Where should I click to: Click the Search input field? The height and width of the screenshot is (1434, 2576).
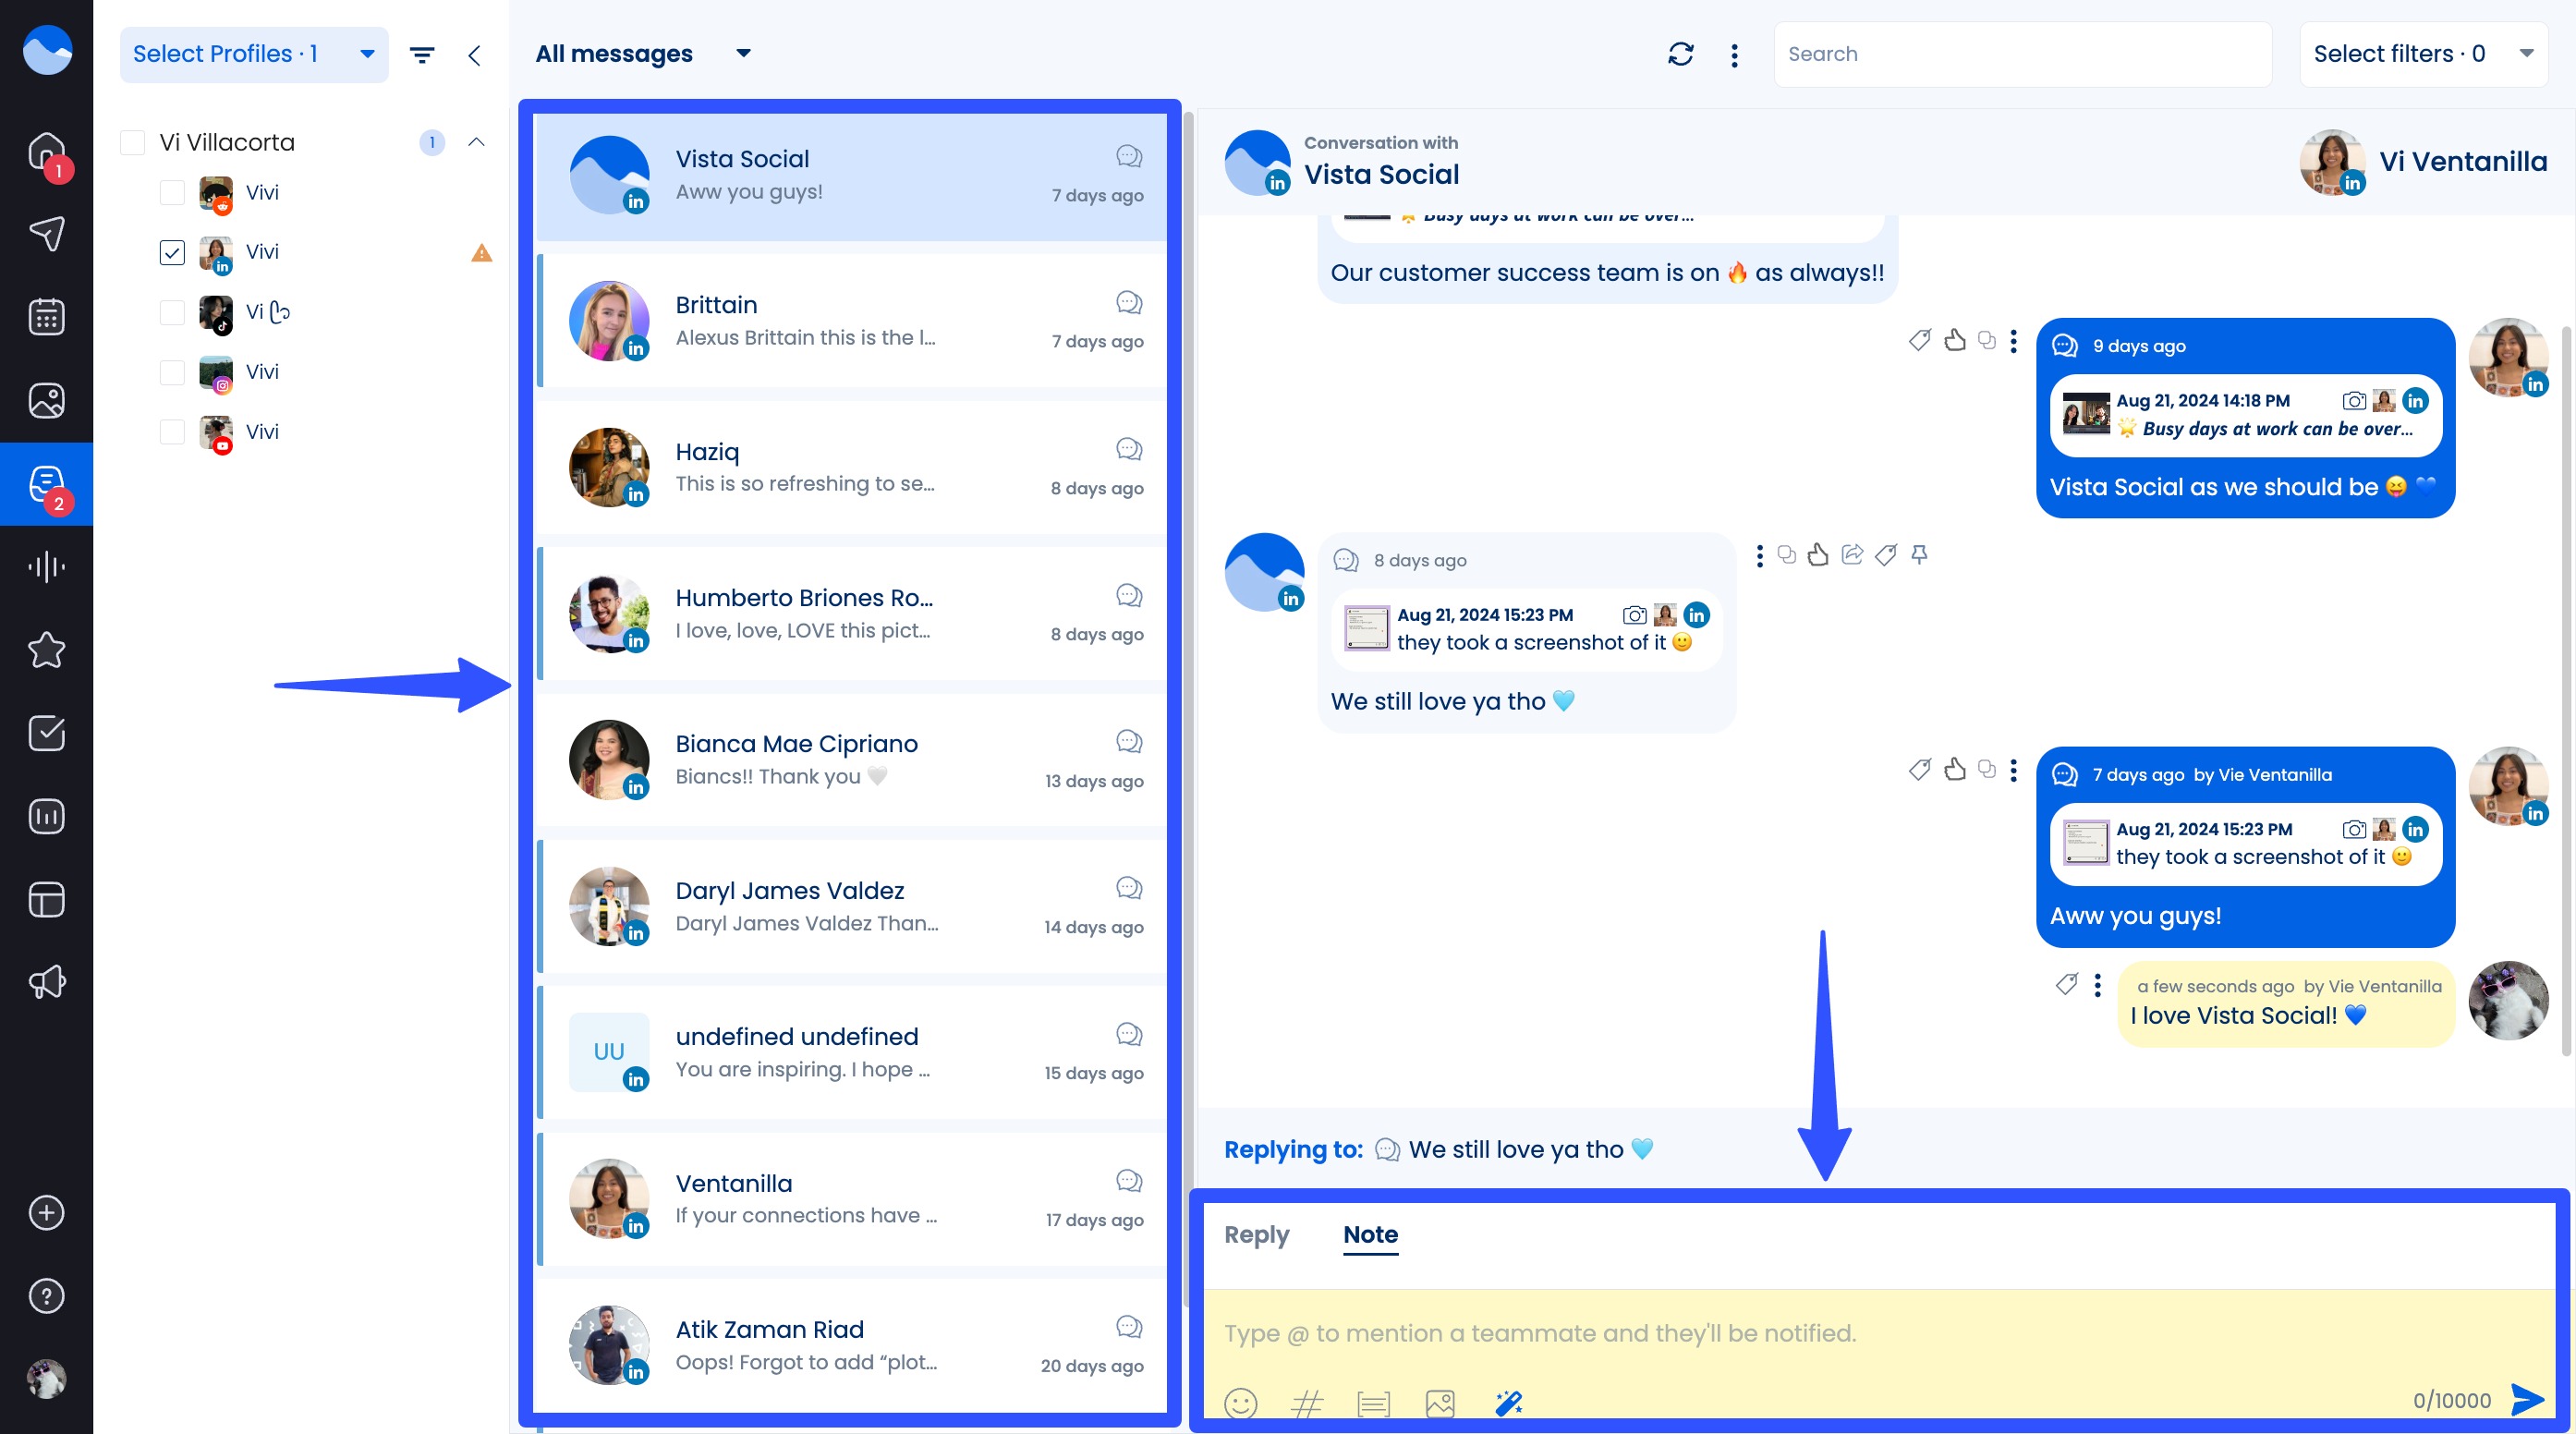[x=2020, y=54]
